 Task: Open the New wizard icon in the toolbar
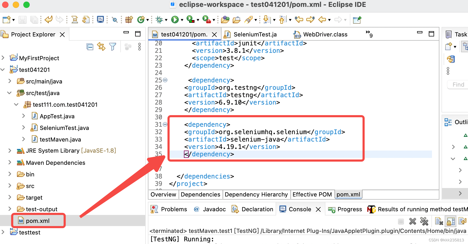tap(6, 20)
